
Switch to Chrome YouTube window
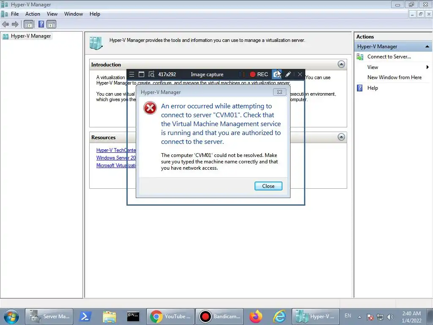pos(170,317)
